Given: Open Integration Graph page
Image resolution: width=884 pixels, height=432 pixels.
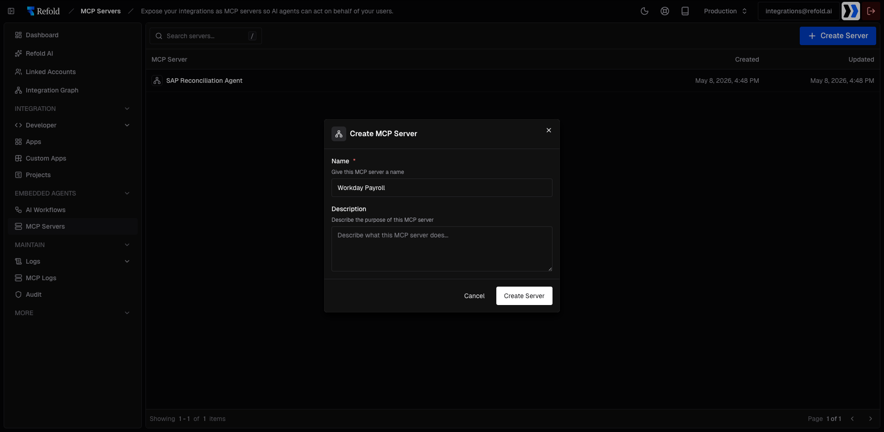Looking at the screenshot, I should (x=73, y=90).
